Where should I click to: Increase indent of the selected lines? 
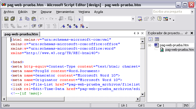coord(40,26)
